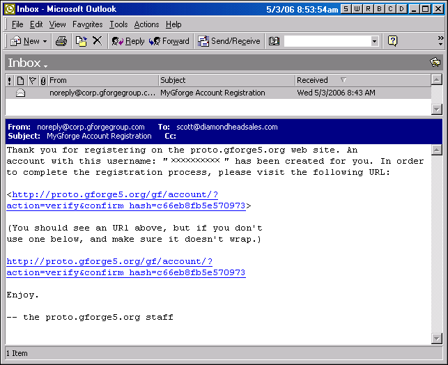Expand the New button dropdown arrow
Viewport: 448px width, 365px height.
[x=45, y=41]
